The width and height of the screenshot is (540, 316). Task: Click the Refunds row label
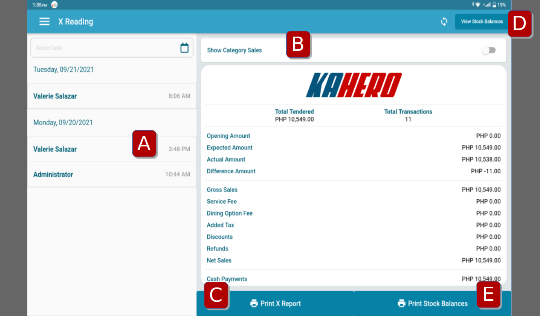pos(217,248)
